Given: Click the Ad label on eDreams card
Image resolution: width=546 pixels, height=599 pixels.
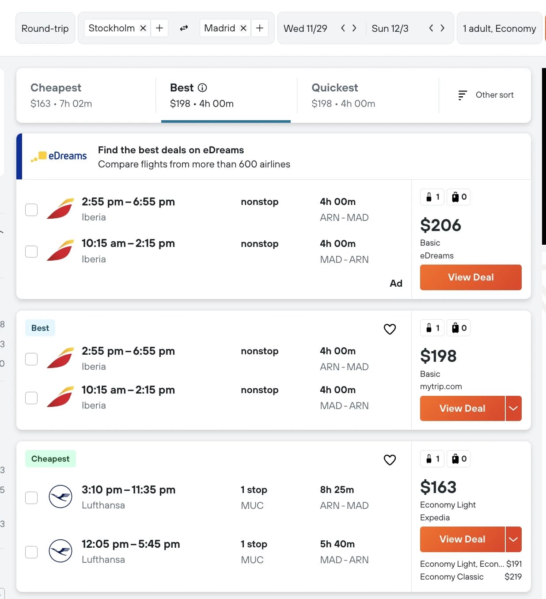Looking at the screenshot, I should pyautogui.click(x=396, y=283).
